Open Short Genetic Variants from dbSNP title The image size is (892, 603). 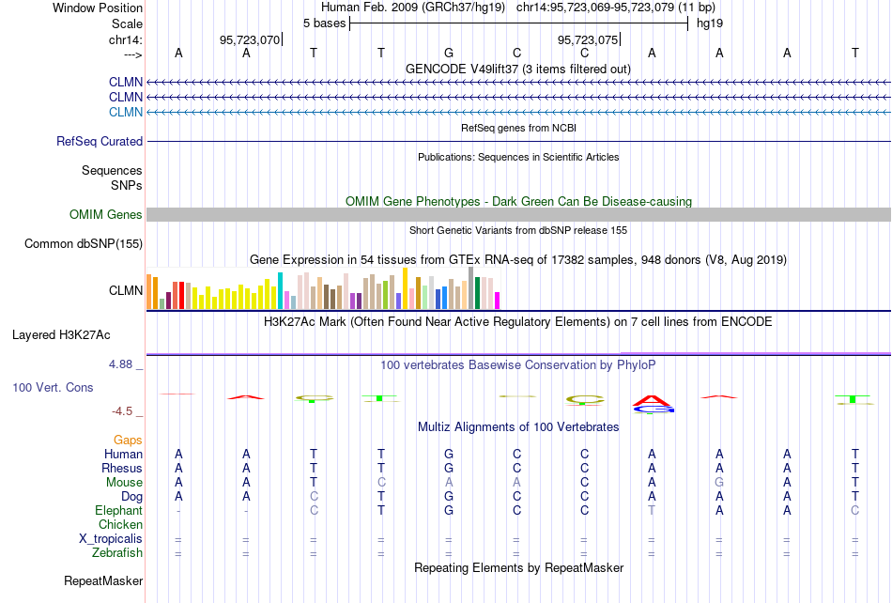pos(518,230)
